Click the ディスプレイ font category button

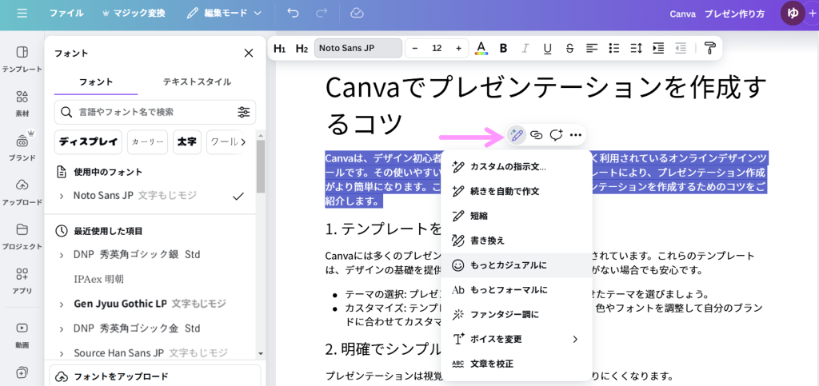point(88,141)
